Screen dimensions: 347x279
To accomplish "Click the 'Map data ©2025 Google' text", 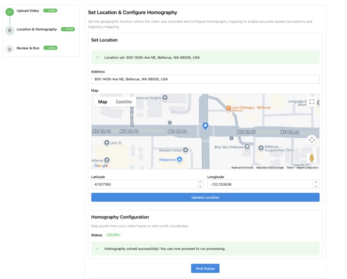I will tap(270, 167).
